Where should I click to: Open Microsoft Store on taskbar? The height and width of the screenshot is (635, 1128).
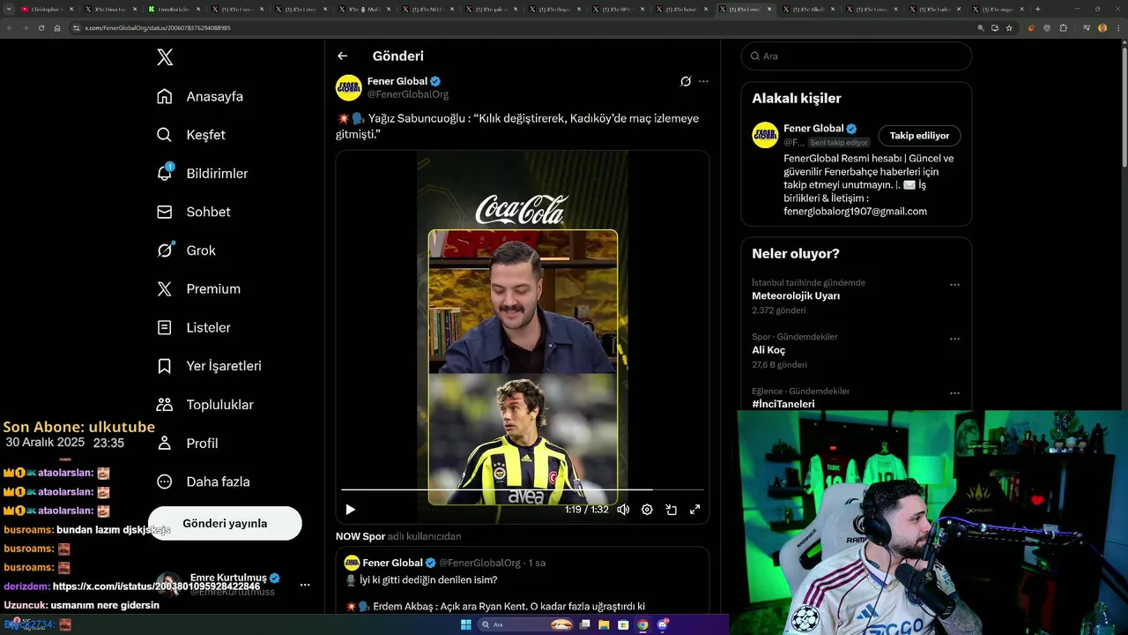(624, 624)
